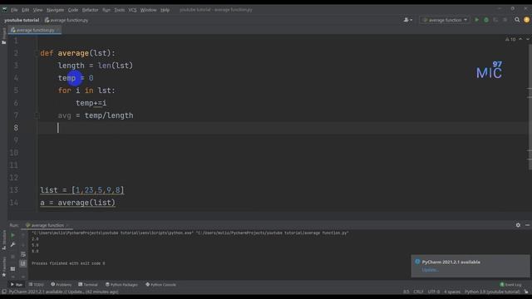Open Python 3.9 interpreter selector
Viewport: 532px width, 299px height.
click(492, 292)
